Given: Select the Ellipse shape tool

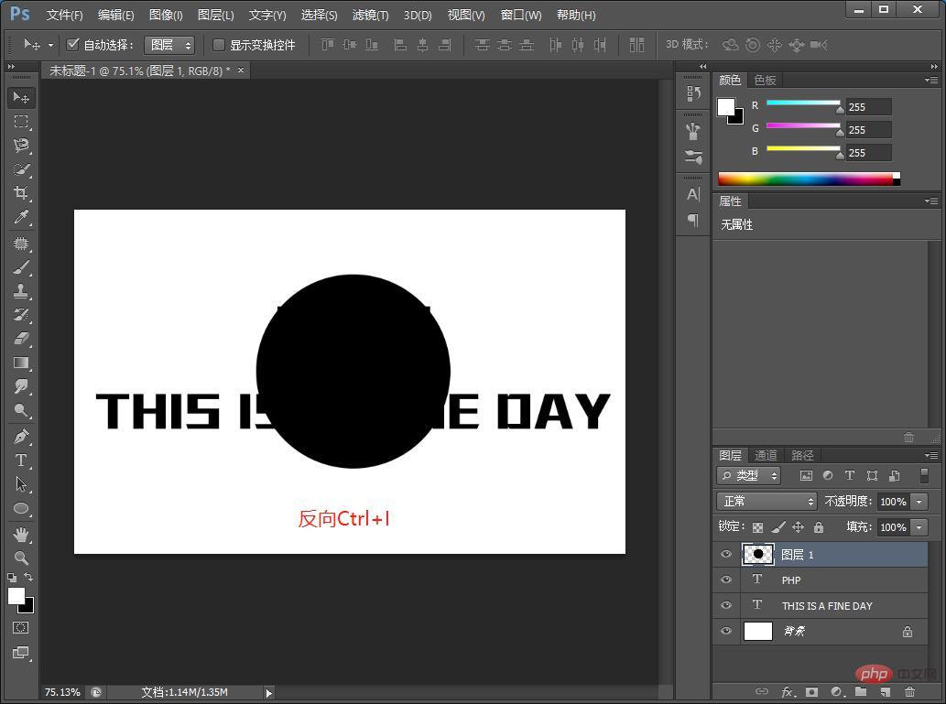Looking at the screenshot, I should tap(21, 508).
